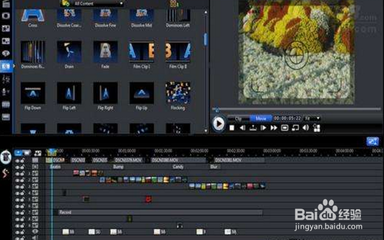Play the preview video

219,124
